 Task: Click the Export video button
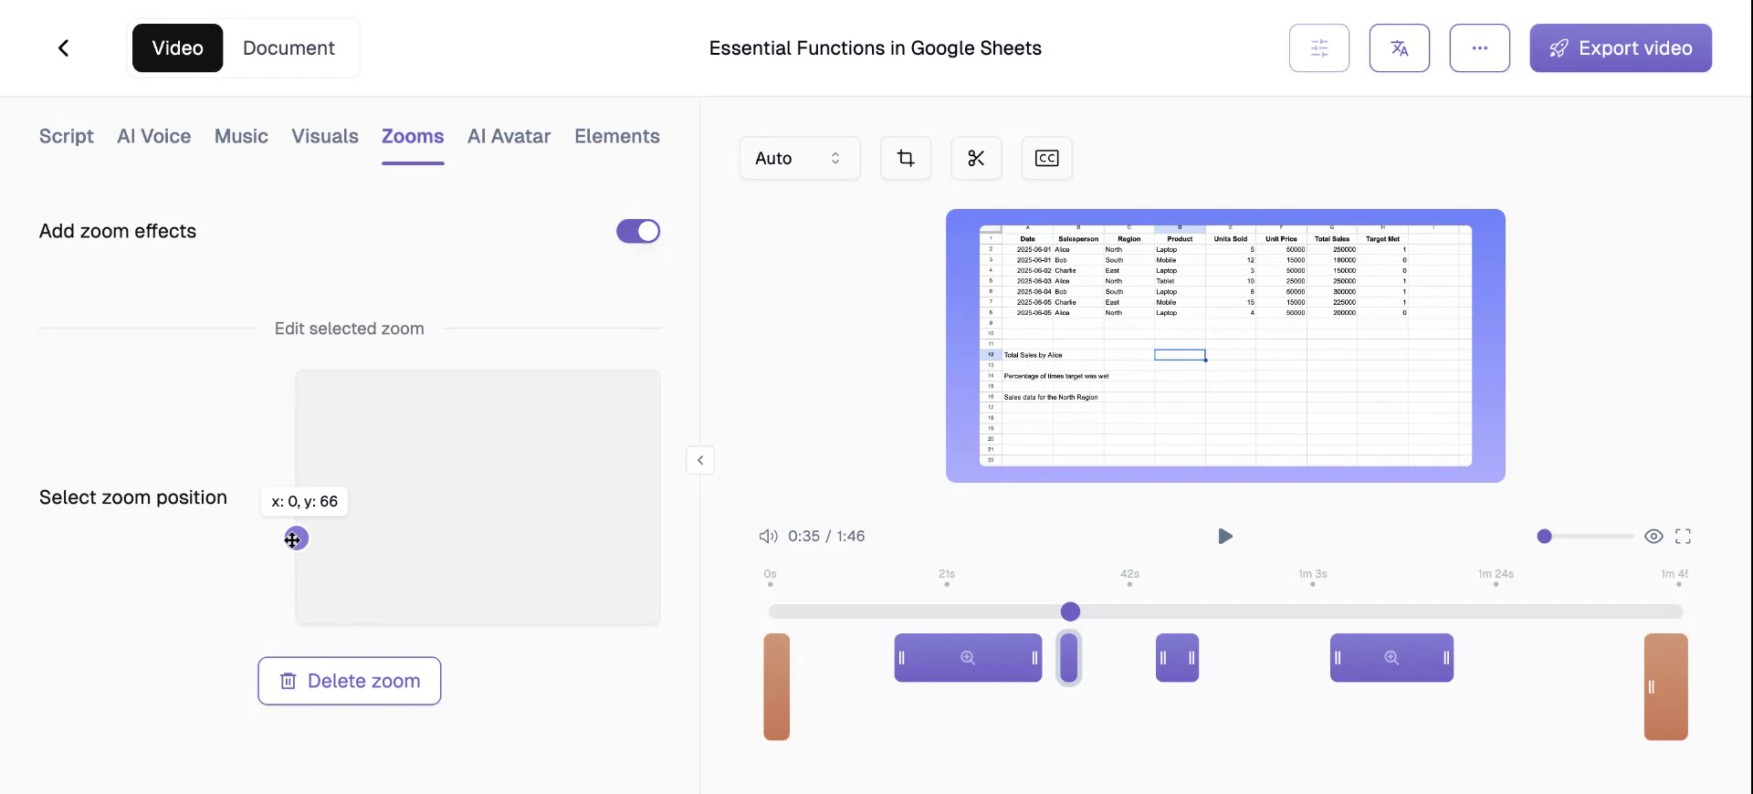coord(1621,48)
